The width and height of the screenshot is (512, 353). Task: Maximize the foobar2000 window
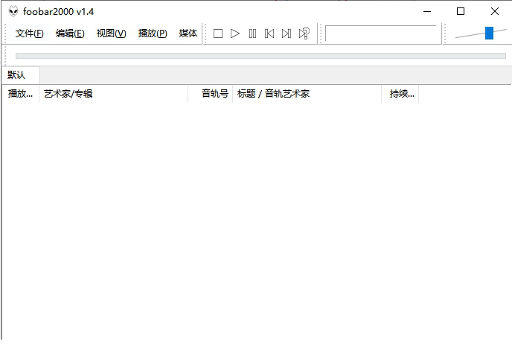[x=461, y=11]
